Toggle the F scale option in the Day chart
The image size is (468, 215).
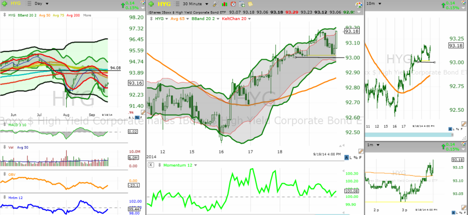click(141, 118)
